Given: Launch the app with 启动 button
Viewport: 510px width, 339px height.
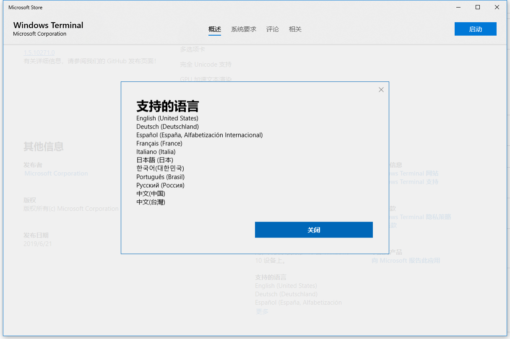Looking at the screenshot, I should point(475,29).
